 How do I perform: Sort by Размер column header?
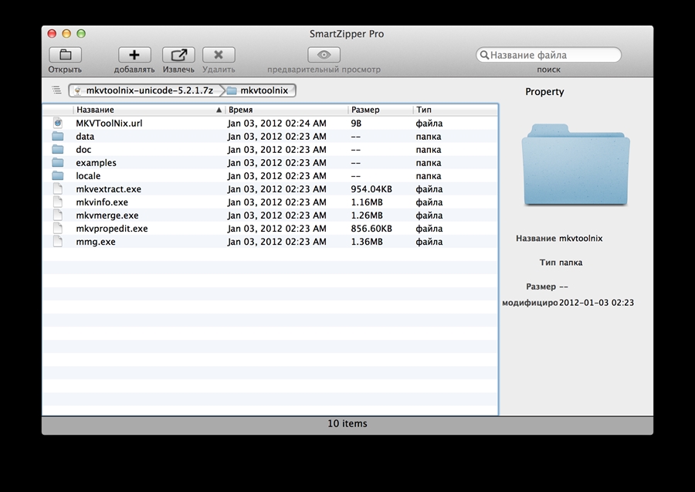pos(380,110)
